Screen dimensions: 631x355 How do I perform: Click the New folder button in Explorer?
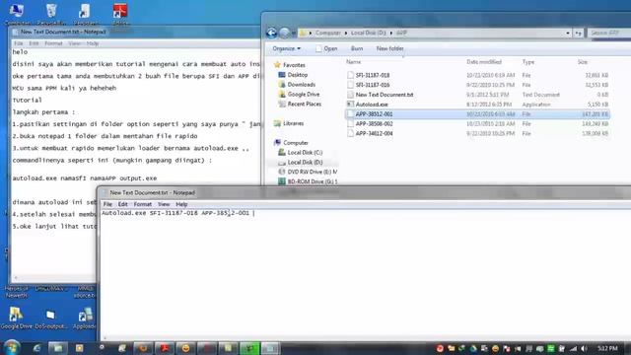pyautogui.click(x=389, y=48)
